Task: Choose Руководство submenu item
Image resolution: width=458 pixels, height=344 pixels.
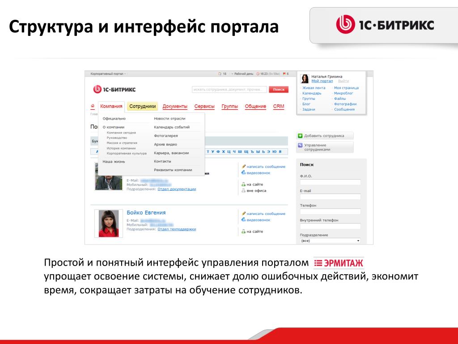Action: (x=117, y=138)
